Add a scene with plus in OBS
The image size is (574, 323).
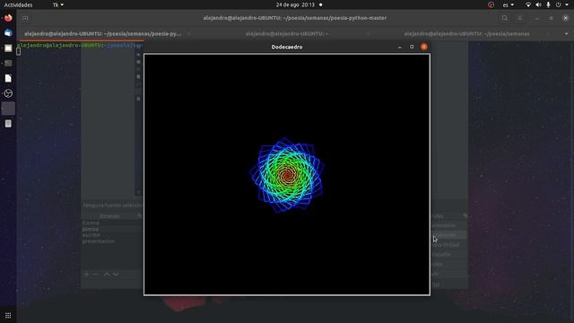pyautogui.click(x=87, y=275)
